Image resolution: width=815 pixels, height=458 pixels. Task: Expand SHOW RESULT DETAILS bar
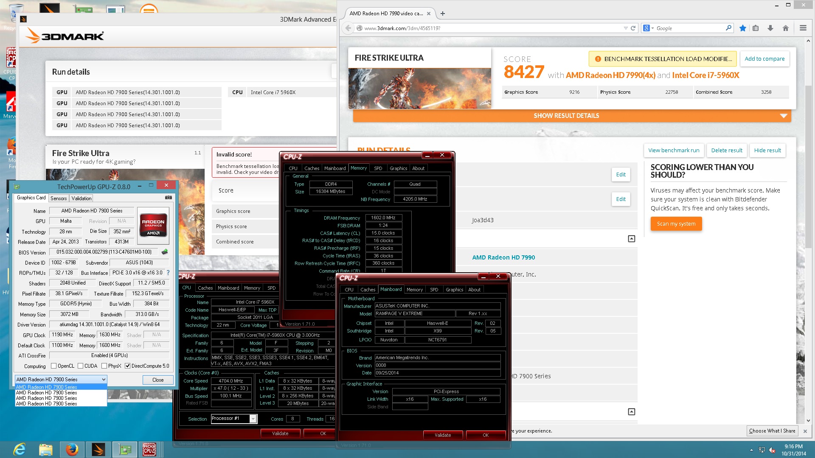click(572, 116)
